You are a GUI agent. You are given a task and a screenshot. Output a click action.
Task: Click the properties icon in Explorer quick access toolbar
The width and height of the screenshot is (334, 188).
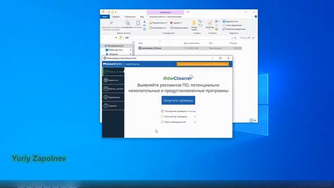pos(109,12)
